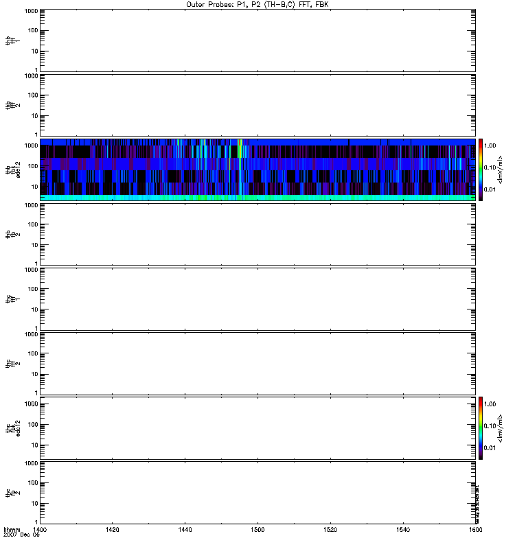Viewport: 515px width, 549px height.
Task: Click the '10' tick label of thc fff 2 panel
Action: pos(34,374)
